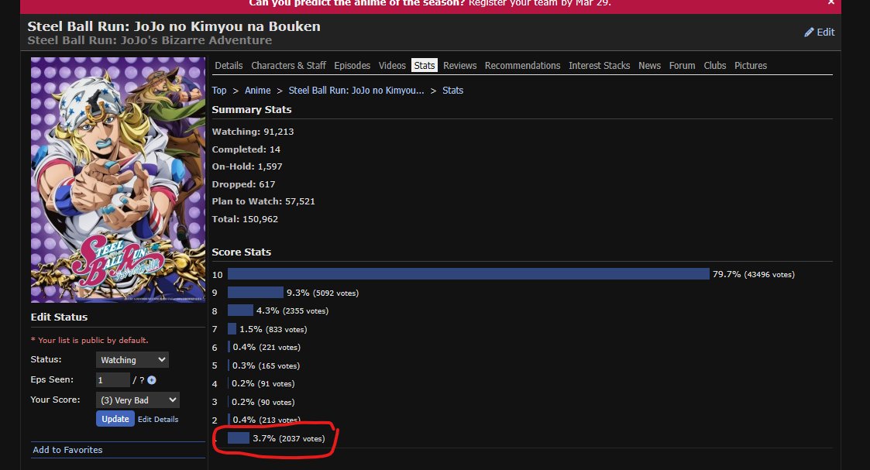Click the 0.2% (91 votes) text
The height and width of the screenshot is (470, 870).
point(263,383)
